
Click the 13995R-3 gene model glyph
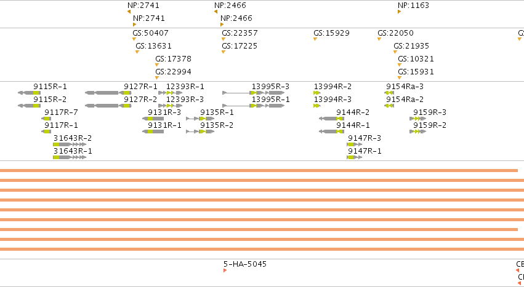(x=253, y=93)
